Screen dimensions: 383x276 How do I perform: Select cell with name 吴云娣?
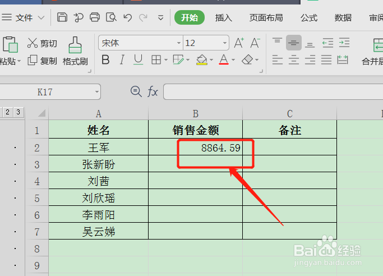point(99,232)
